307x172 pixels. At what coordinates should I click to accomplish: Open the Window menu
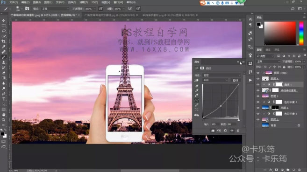click(x=118, y=2)
